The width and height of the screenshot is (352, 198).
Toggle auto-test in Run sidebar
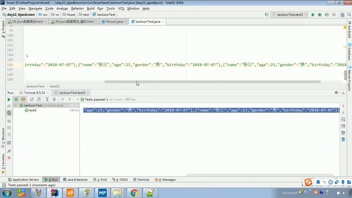click(x=9, y=113)
